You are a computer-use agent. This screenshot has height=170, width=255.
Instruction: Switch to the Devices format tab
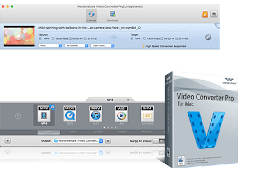pyautogui.click(x=98, y=132)
